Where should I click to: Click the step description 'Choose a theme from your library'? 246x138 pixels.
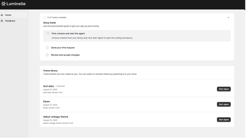[92, 38]
